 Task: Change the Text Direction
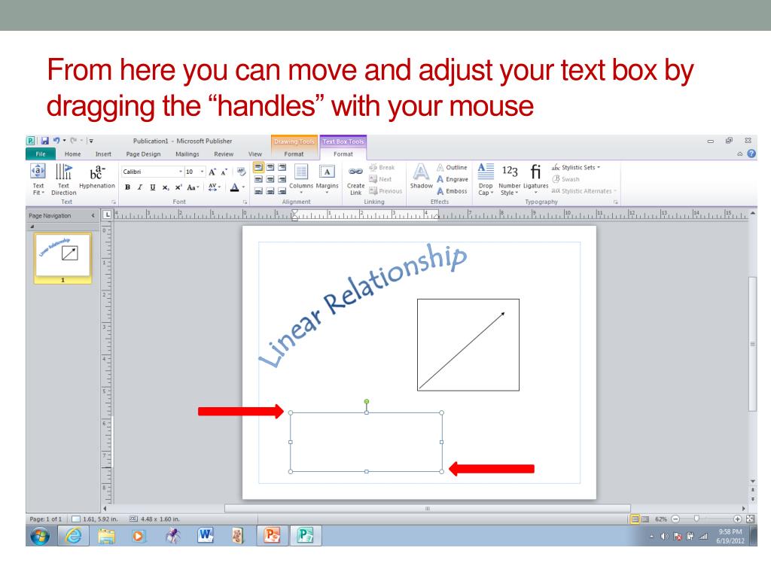coord(64,179)
